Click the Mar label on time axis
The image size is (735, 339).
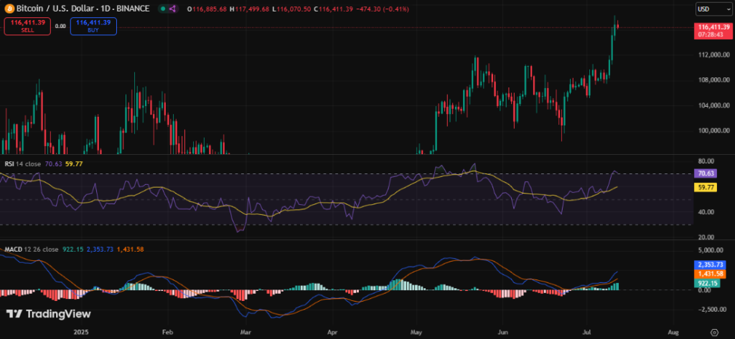point(244,332)
